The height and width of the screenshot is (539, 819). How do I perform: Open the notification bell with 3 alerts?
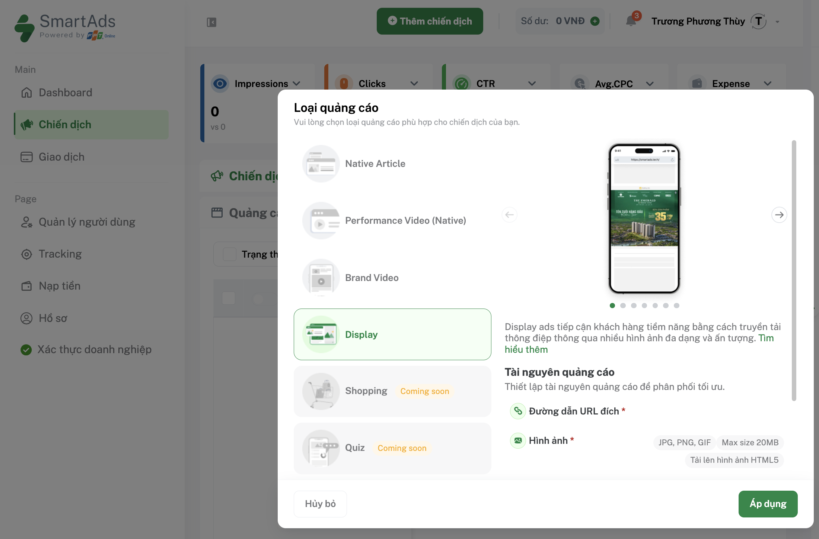click(631, 21)
